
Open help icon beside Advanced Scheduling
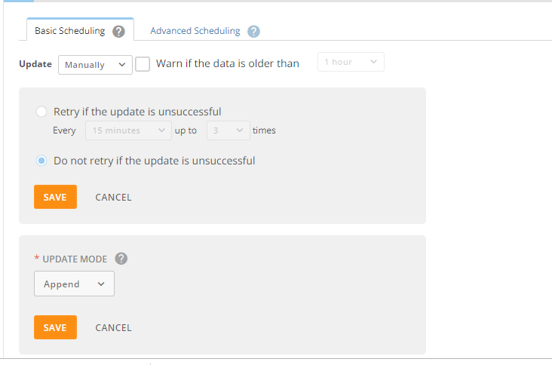tap(253, 32)
